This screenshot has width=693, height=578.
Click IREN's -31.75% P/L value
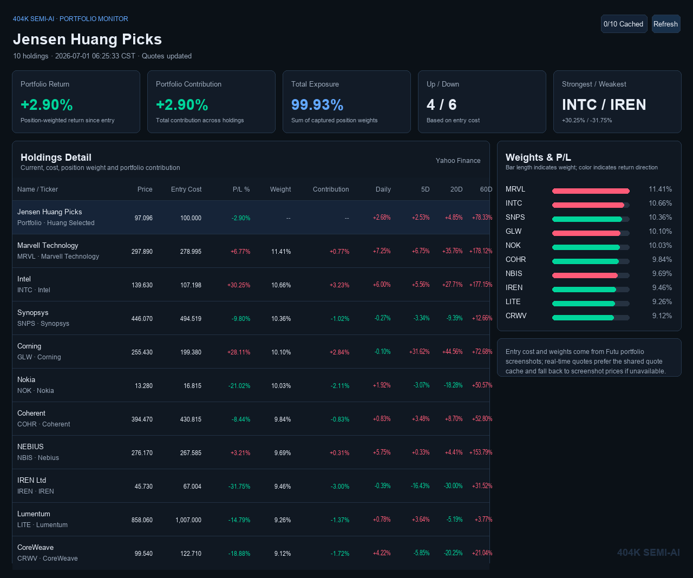point(239,487)
